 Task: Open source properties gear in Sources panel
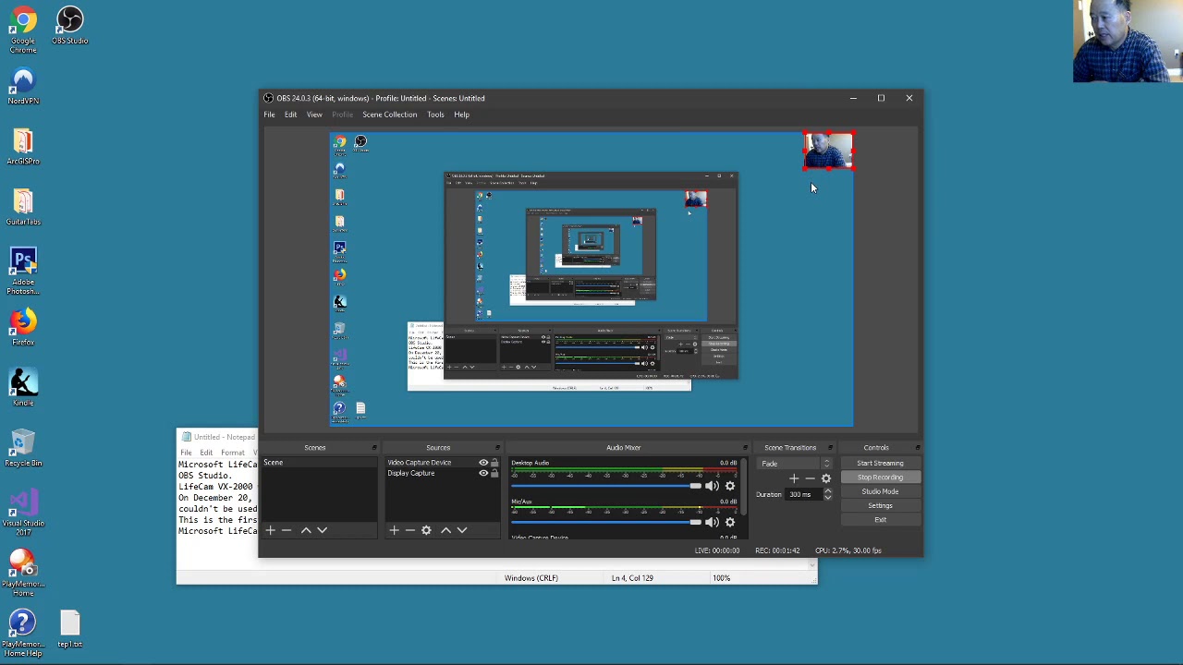(x=426, y=530)
